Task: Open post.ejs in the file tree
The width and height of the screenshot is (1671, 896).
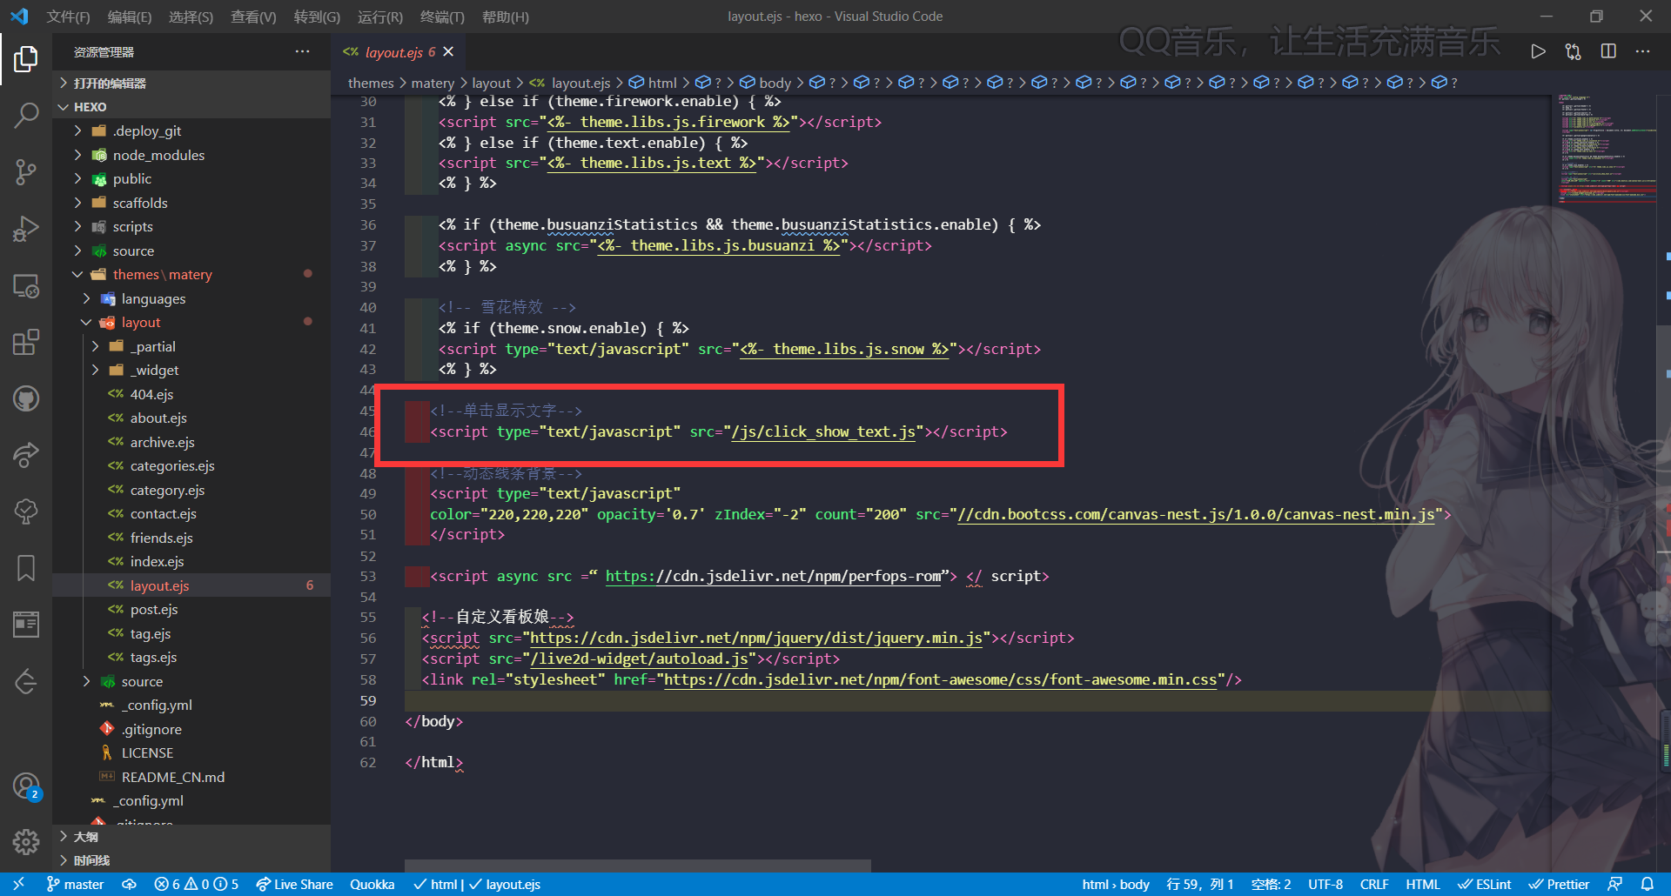Action: [191, 609]
